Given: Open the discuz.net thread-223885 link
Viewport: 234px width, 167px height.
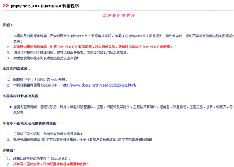Looking at the screenshot, I should point(99,85).
